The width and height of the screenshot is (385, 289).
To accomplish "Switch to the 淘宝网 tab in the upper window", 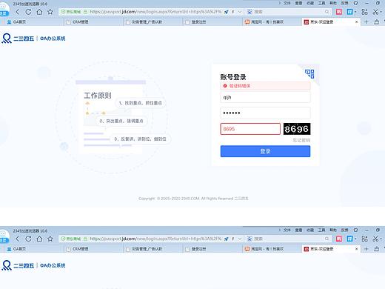I will (x=272, y=22).
